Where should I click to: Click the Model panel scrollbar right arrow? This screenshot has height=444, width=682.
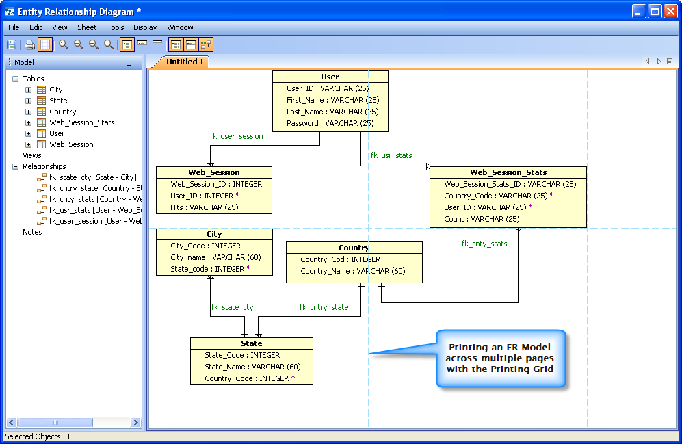tap(135, 422)
